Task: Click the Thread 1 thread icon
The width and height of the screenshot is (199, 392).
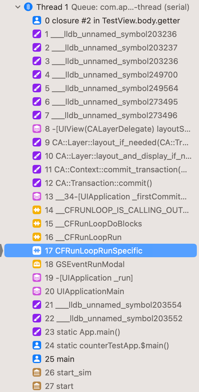Action: point(28,7)
